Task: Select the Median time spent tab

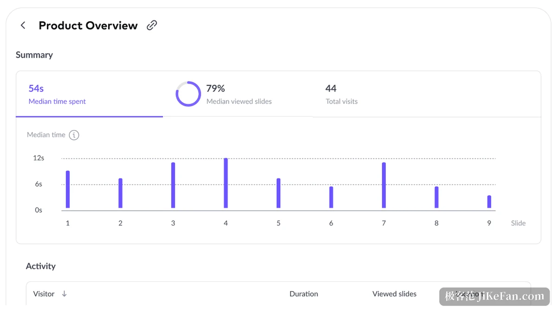Action: click(x=90, y=94)
